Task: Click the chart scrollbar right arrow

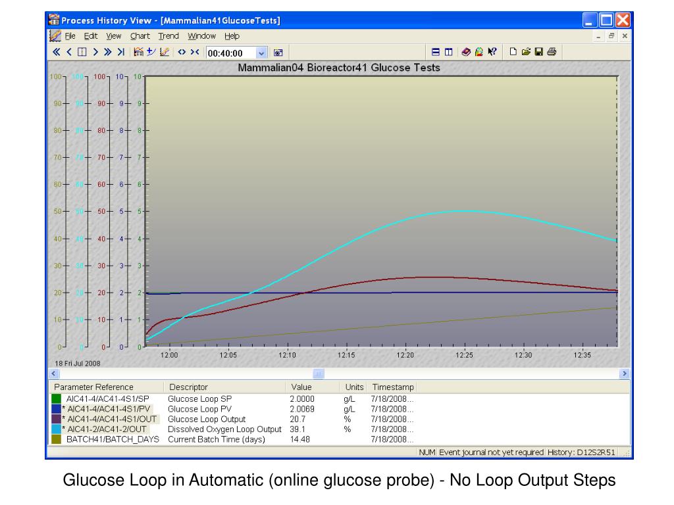Action: [x=625, y=373]
